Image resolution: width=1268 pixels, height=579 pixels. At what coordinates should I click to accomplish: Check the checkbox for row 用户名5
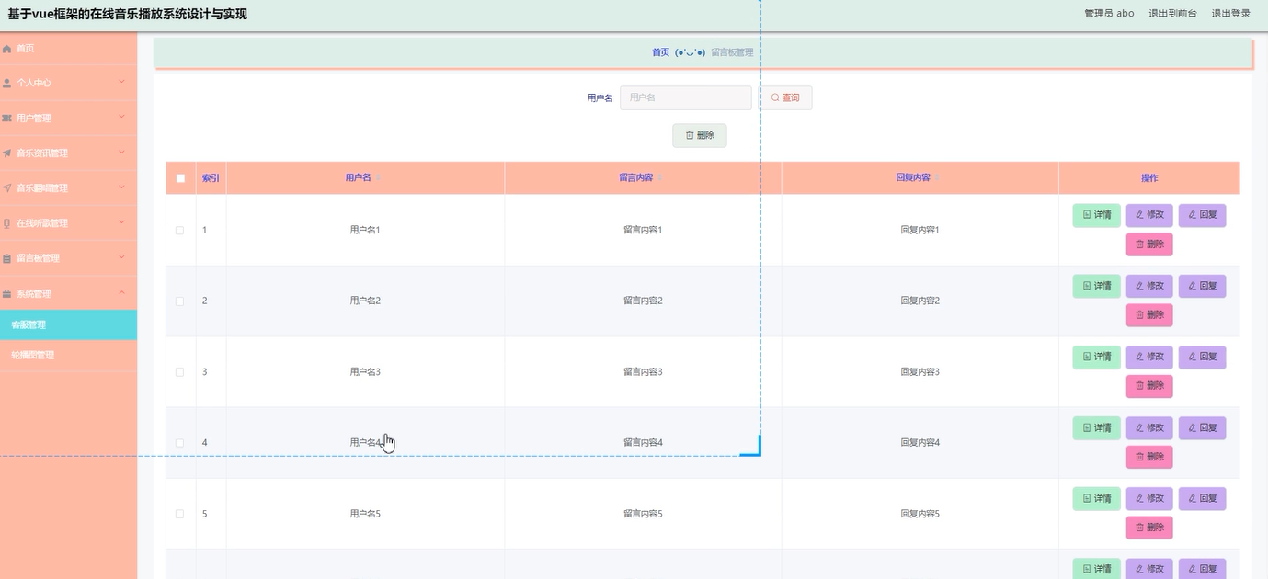[x=180, y=514]
